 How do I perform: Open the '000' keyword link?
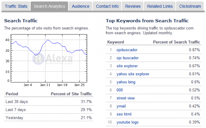click(119, 90)
